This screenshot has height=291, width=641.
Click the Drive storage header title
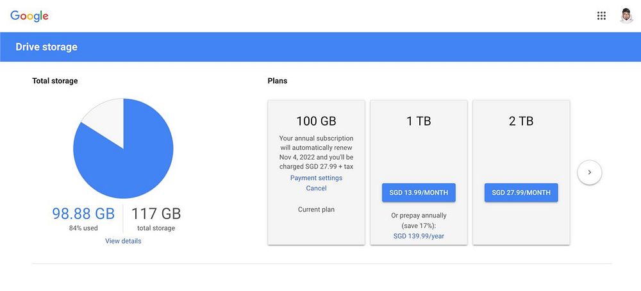coord(46,47)
